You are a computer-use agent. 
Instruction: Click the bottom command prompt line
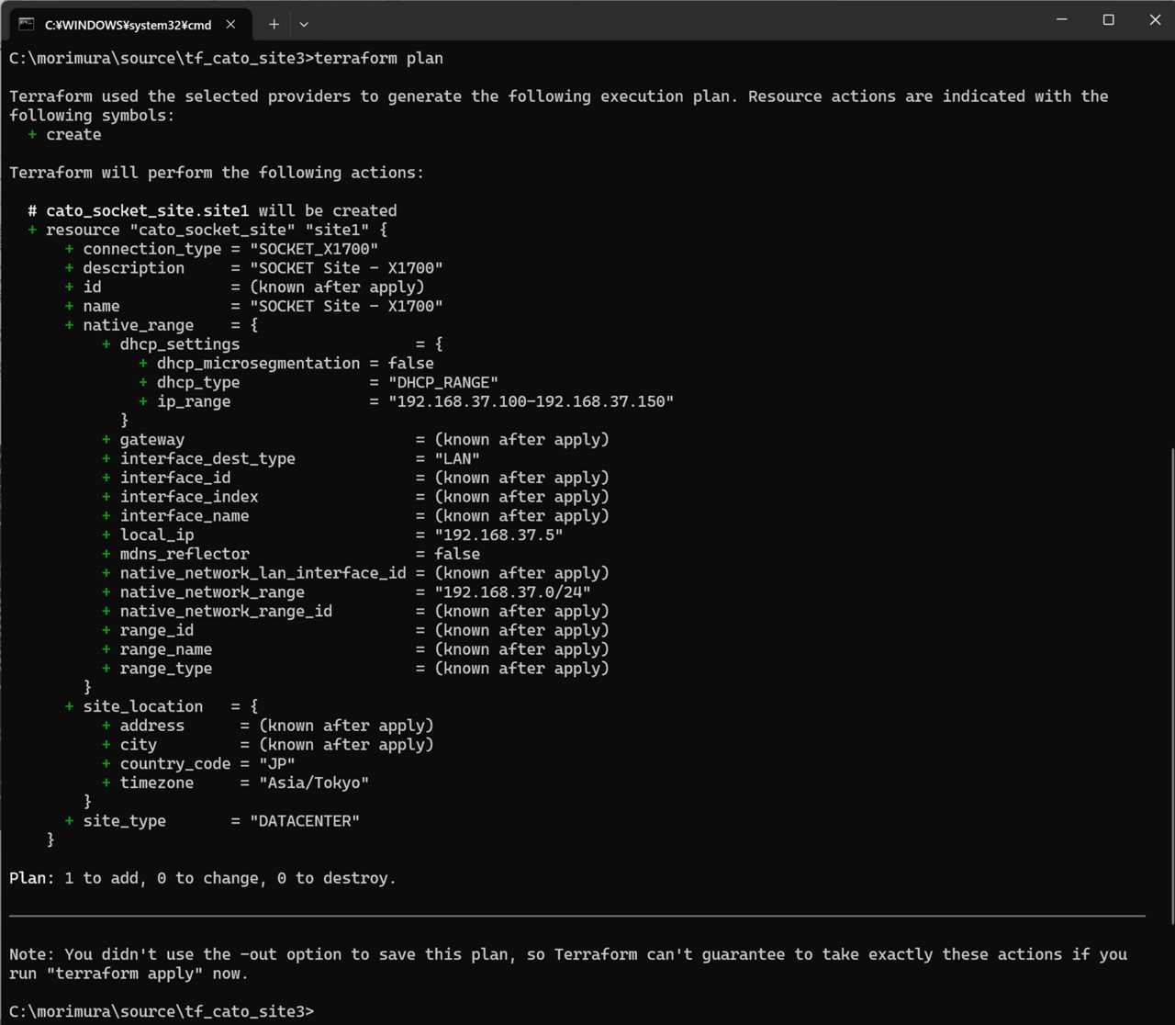click(x=162, y=1011)
